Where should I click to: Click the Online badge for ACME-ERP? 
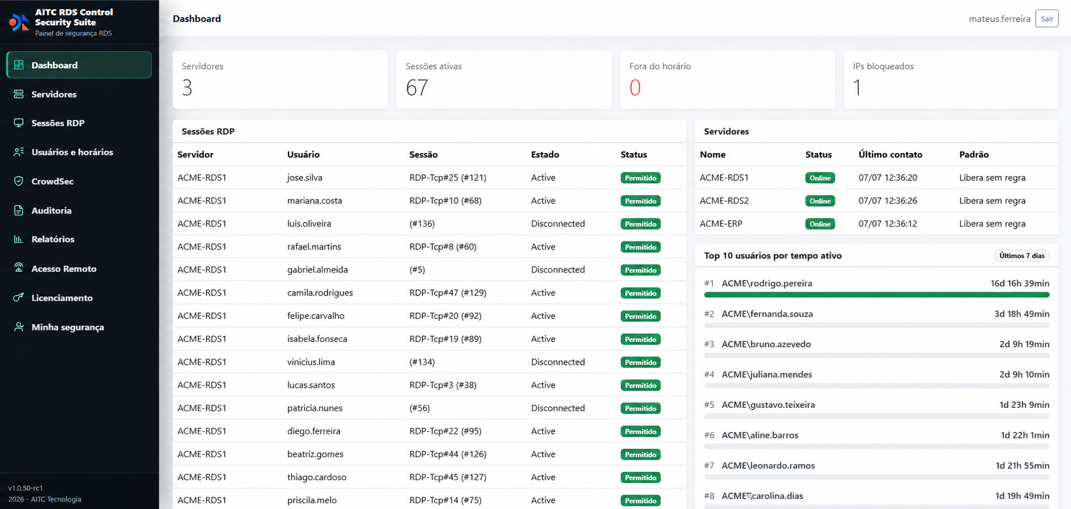[820, 224]
